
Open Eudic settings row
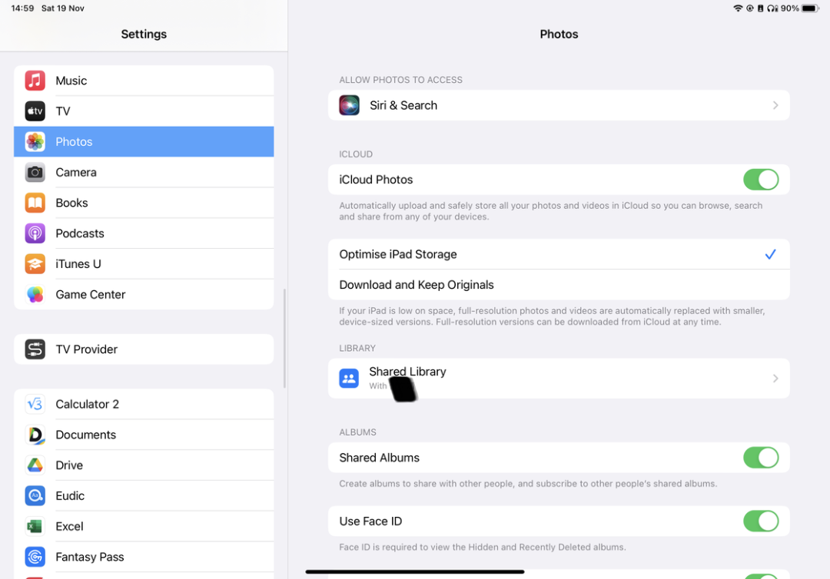144,496
